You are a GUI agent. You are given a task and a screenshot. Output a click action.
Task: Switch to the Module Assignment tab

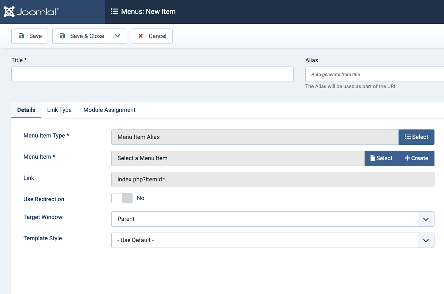(x=109, y=110)
